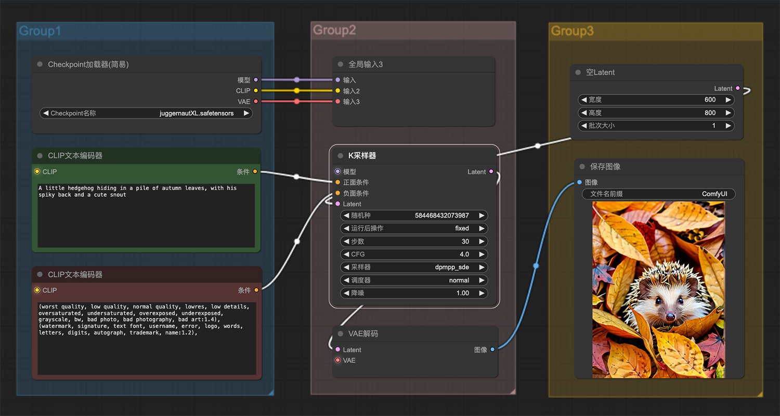Click the 输入2 port on 全局输入3 node

point(338,90)
